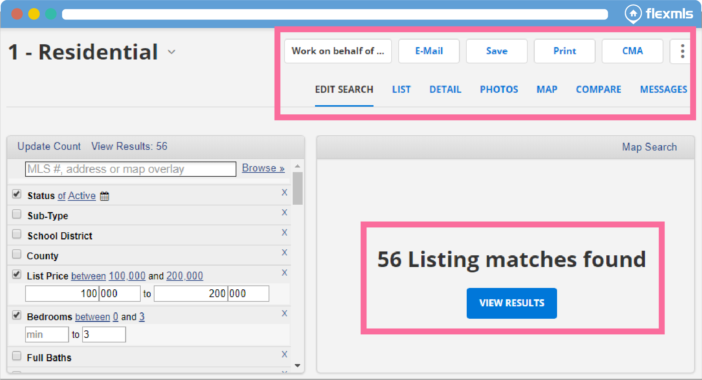Viewport: 702px width, 380px height.
Task: Delete the Bedrooms filter using X
Action: [x=284, y=313]
